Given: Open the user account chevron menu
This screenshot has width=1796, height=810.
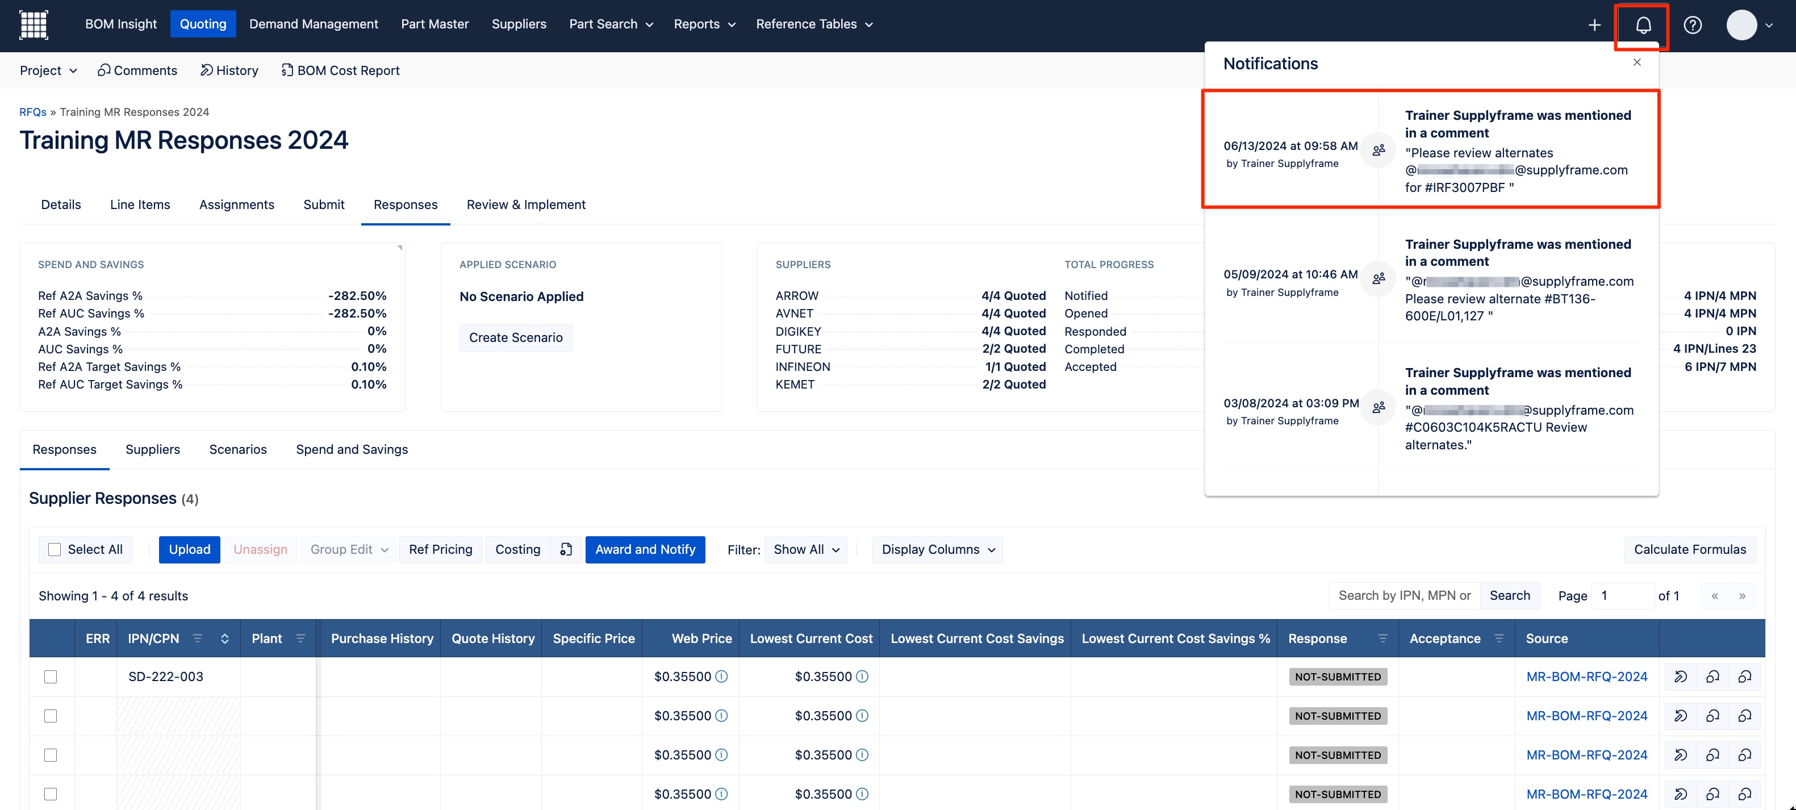Looking at the screenshot, I should pyautogui.click(x=1769, y=25).
